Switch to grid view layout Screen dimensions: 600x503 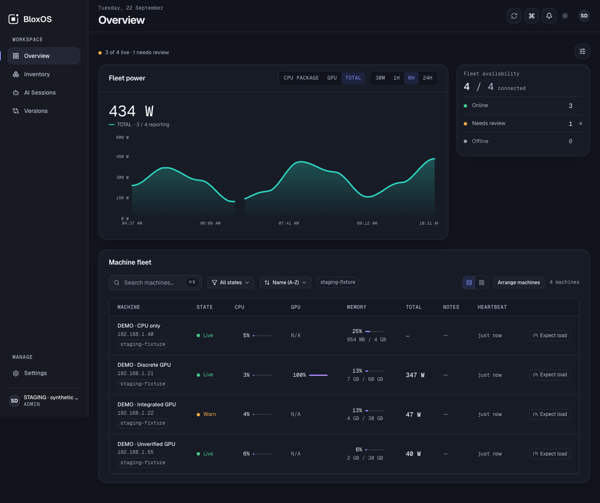click(482, 283)
